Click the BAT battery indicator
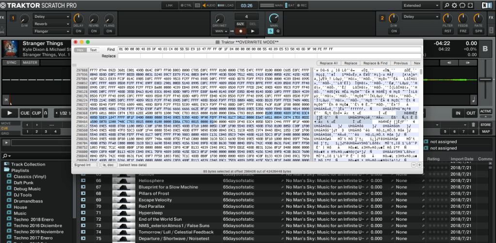496x243 pixels. click(290, 5)
